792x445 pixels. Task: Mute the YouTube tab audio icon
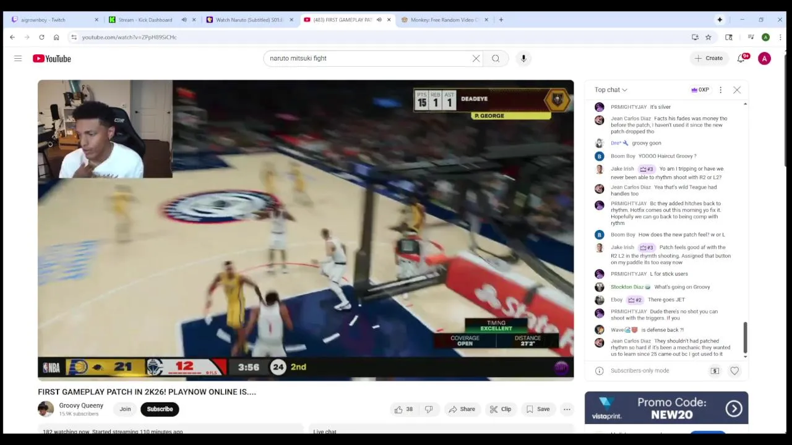pyautogui.click(x=379, y=20)
